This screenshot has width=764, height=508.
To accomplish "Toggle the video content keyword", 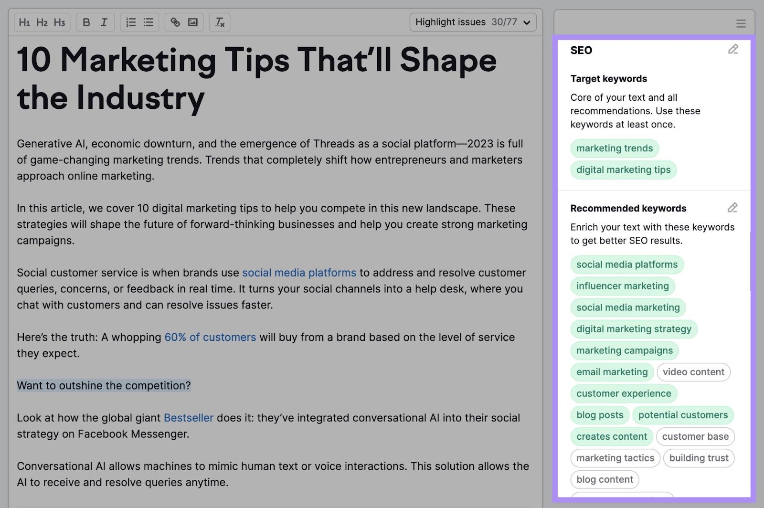I will (x=693, y=372).
